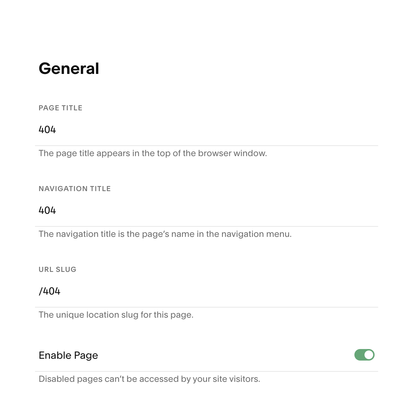Toggle the Enable Page switch off
Image resolution: width=411 pixels, height=406 pixels.
pos(364,355)
